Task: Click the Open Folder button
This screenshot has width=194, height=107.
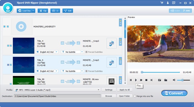Action: [x=124, y=96]
